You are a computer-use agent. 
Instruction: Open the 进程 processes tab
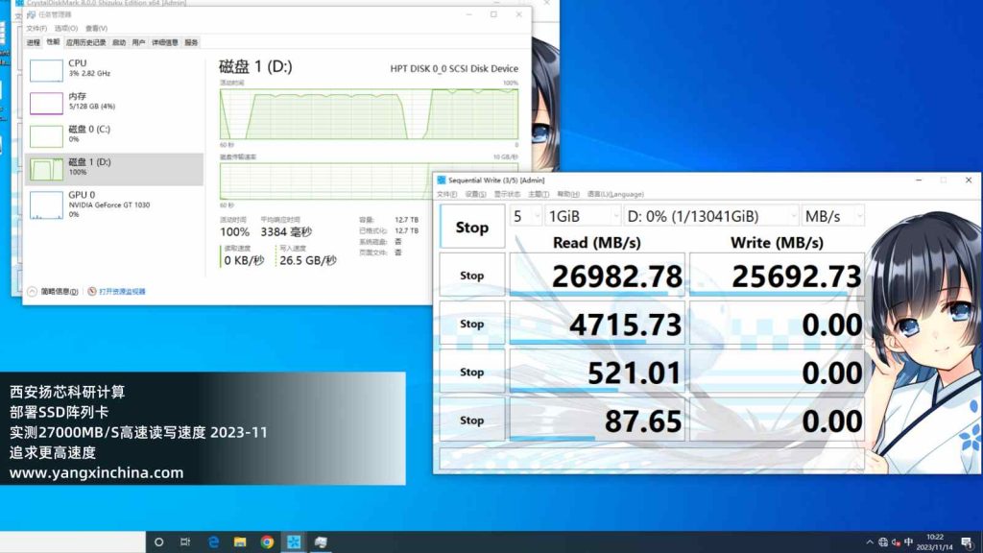pyautogui.click(x=34, y=42)
